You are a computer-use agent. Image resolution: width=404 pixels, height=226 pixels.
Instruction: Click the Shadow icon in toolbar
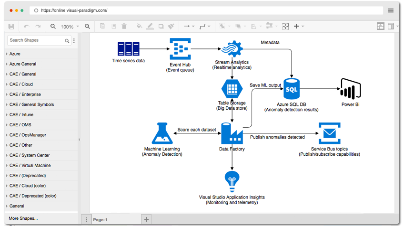[161, 26]
